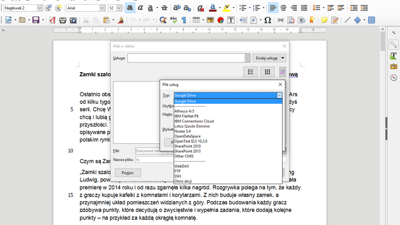Apply yellow highlighting color
400x225 pixels.
point(226,8)
